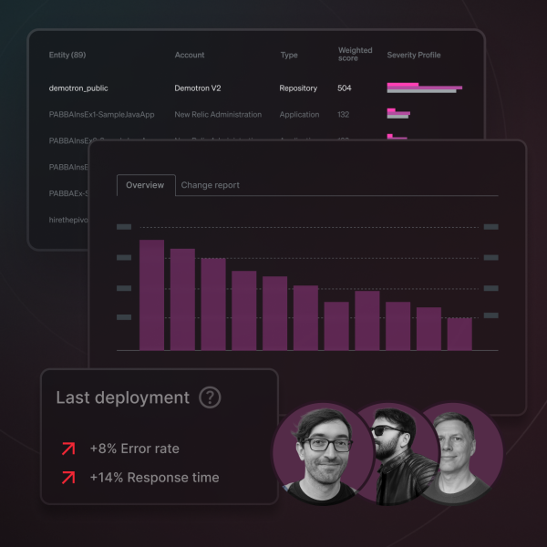The height and width of the screenshot is (547, 547).
Task: Open the PABBAInsEx1-SampleJavaApp entity row
Action: pyautogui.click(x=101, y=115)
